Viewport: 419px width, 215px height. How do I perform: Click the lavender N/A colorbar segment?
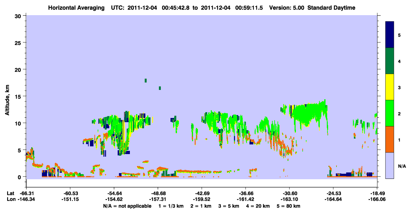click(x=390, y=165)
